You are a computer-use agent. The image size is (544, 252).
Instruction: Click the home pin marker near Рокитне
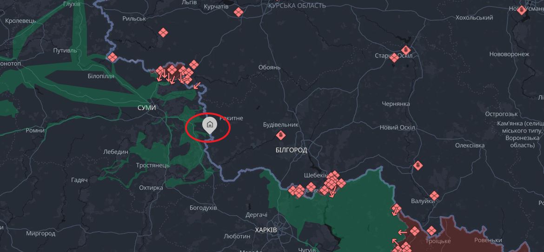[210, 125]
